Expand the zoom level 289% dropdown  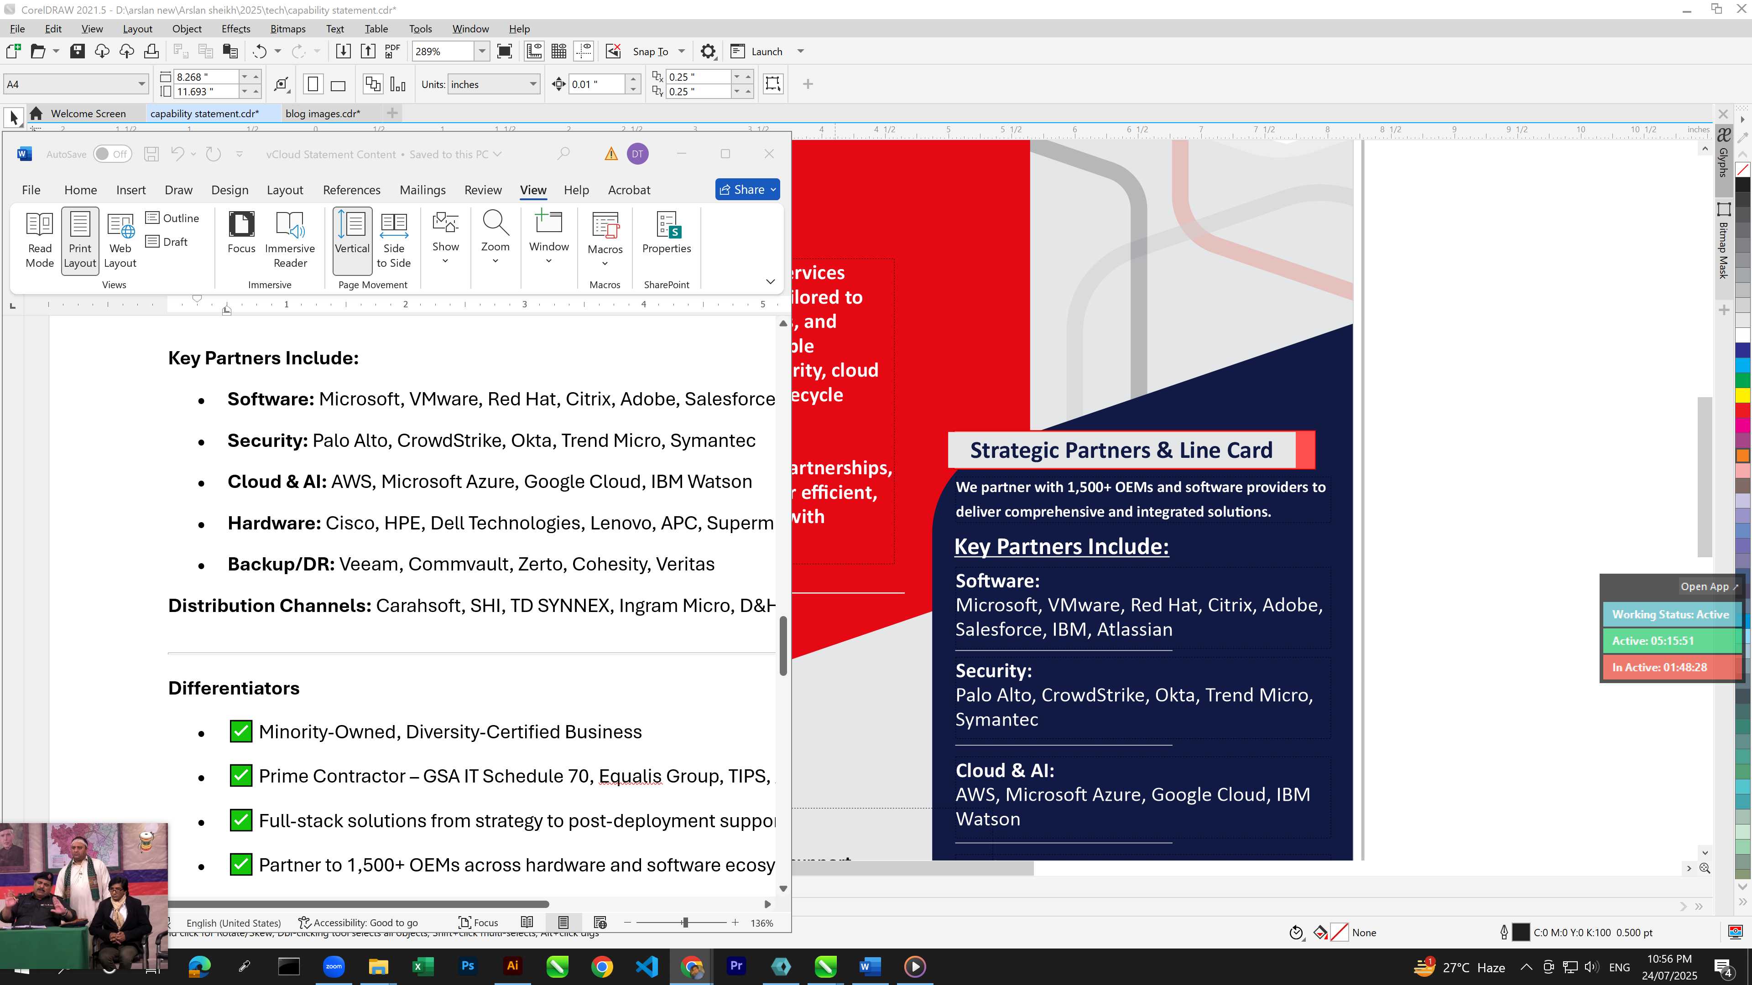[482, 51]
